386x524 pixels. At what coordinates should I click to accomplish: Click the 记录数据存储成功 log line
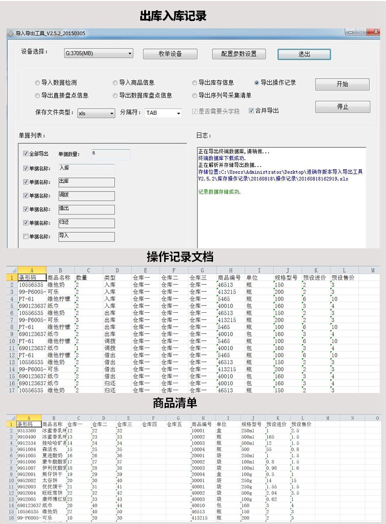219,192
